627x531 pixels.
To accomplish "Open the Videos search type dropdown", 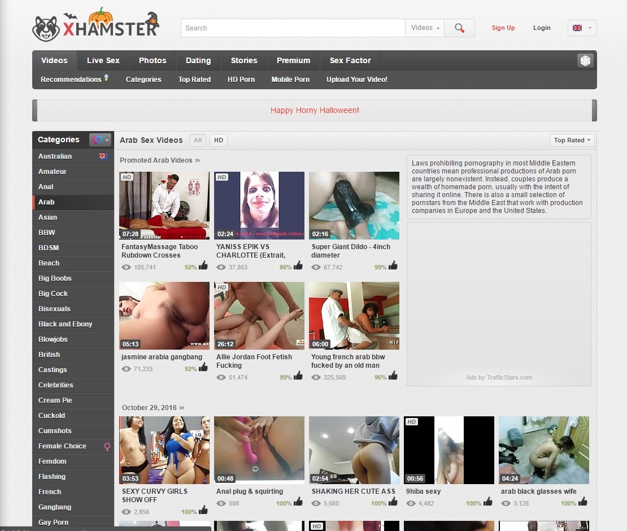I will (425, 28).
